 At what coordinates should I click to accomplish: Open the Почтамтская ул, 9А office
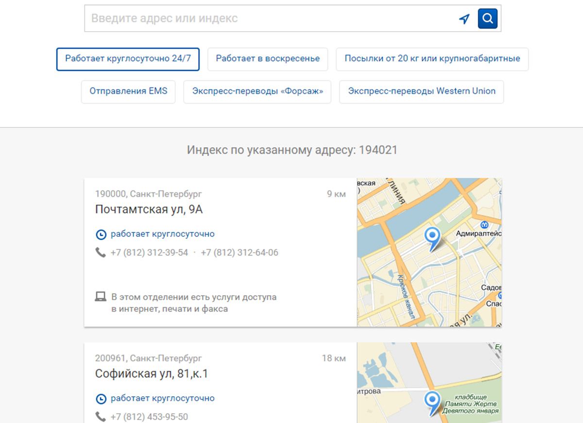[x=149, y=210]
